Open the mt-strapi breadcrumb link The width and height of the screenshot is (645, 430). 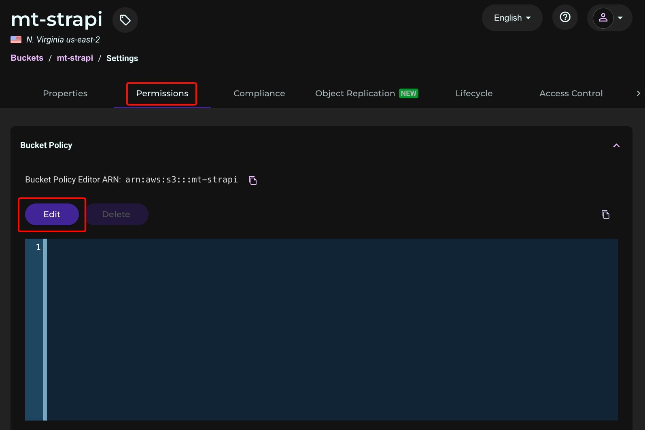coord(75,58)
